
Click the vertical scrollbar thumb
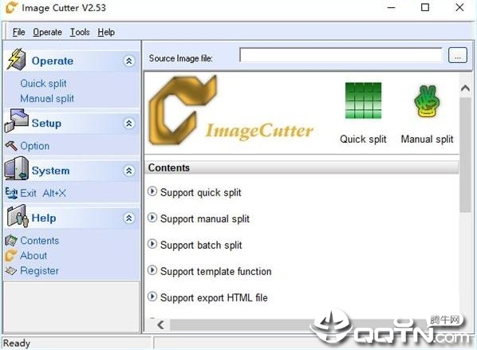tap(465, 155)
